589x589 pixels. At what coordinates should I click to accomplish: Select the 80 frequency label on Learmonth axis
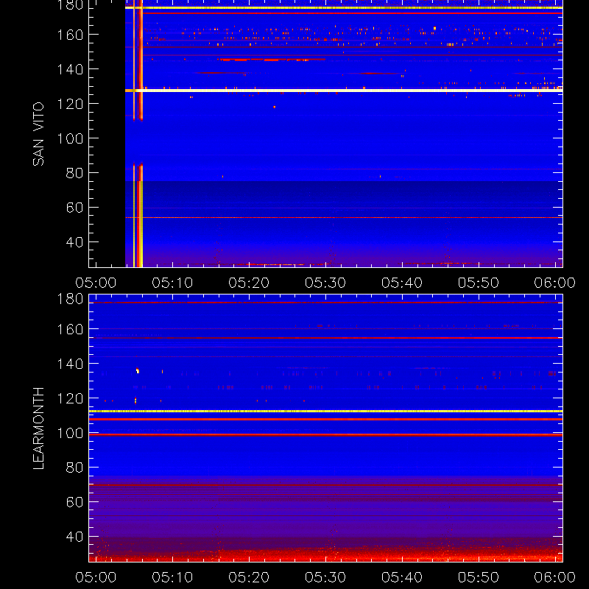point(74,468)
